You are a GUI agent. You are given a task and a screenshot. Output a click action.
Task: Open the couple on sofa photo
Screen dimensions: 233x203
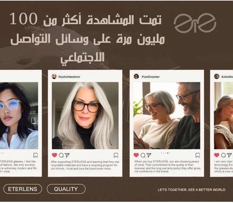tap(167, 116)
